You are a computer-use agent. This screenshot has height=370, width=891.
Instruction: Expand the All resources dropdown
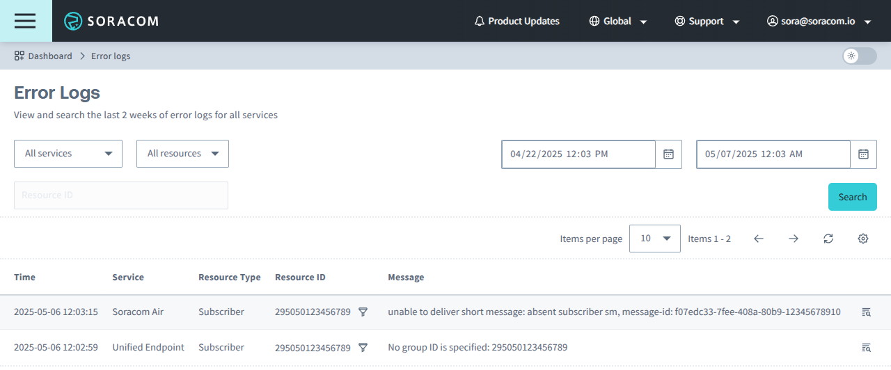point(182,154)
